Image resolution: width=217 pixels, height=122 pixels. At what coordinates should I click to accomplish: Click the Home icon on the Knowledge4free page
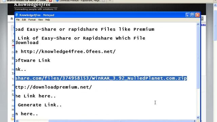tap(12, 19)
